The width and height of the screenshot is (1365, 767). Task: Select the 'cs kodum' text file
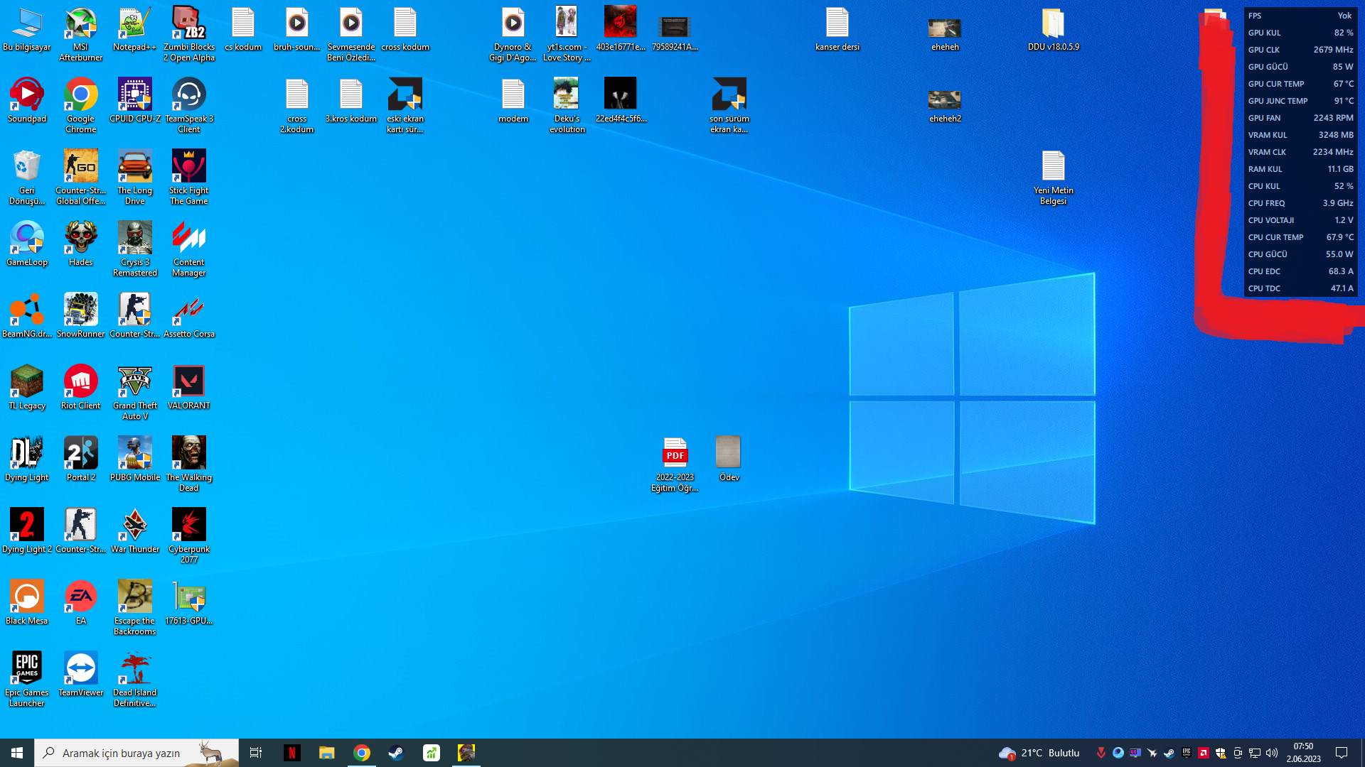243,29
